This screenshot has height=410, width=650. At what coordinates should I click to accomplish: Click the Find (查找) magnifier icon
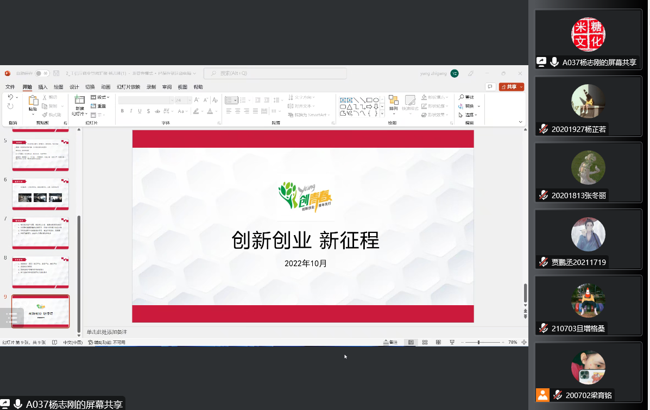coord(462,97)
